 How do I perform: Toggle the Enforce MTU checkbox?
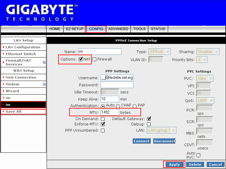click(x=103, y=124)
